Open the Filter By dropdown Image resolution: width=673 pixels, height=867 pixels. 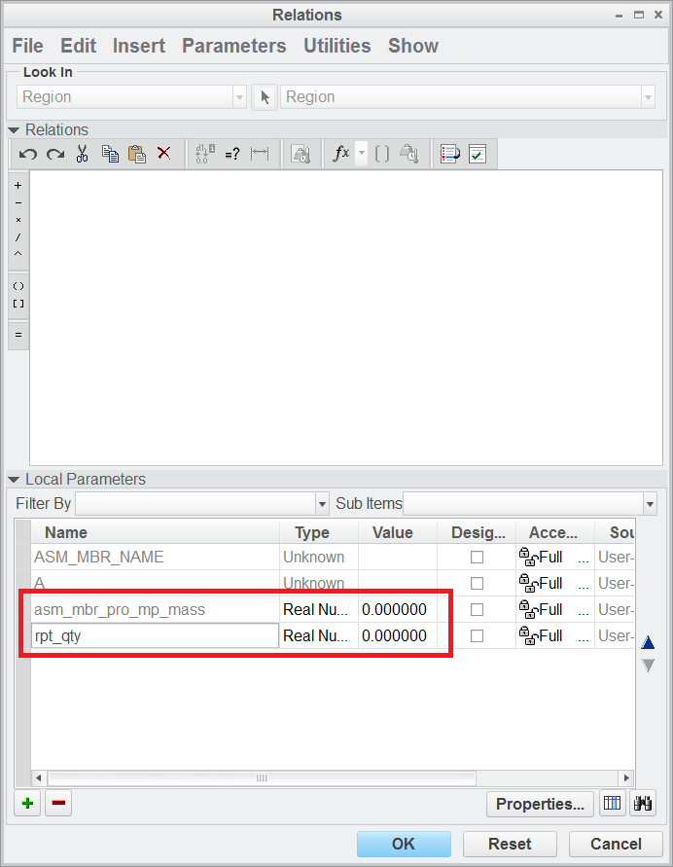[322, 504]
